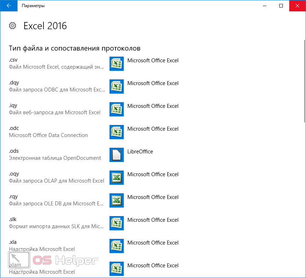The width and height of the screenshot is (306, 278).
Task: Select the .ods extension text
Action: pos(14,151)
